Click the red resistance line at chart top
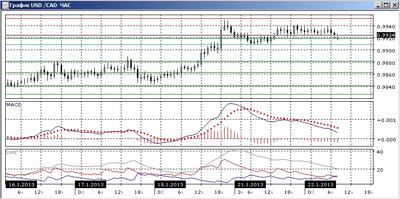Viewport: 400px width, 199px height. 189,18
